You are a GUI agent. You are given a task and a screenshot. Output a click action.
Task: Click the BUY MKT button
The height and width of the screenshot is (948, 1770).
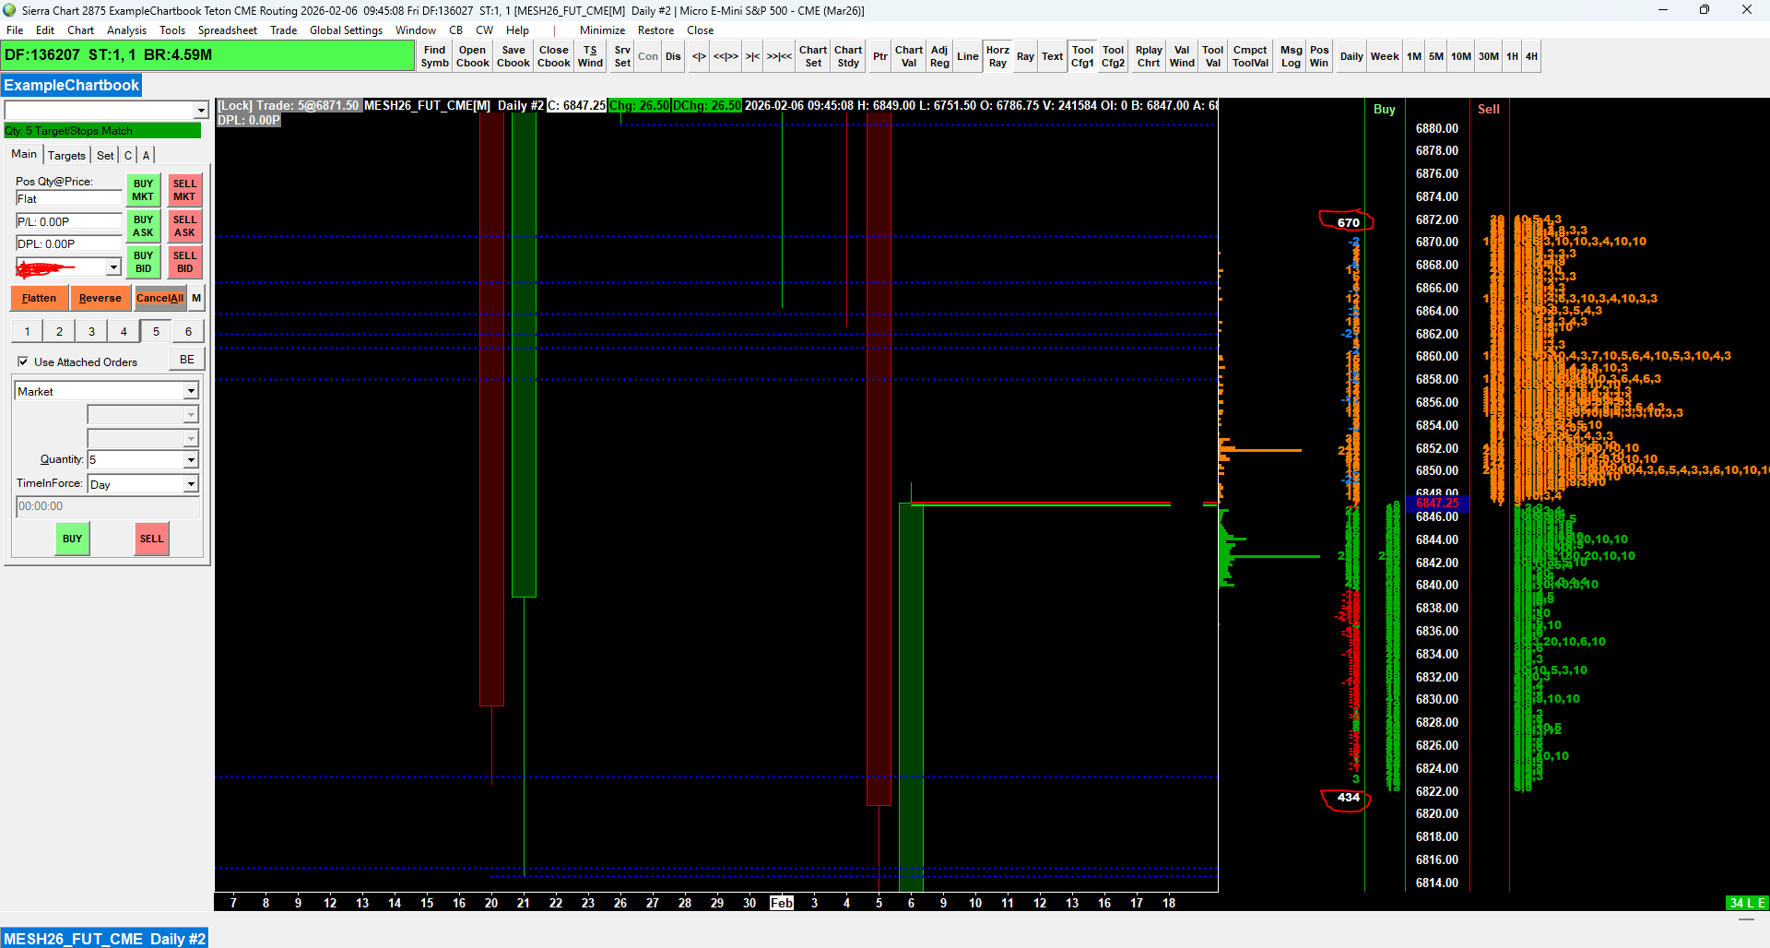tap(143, 190)
